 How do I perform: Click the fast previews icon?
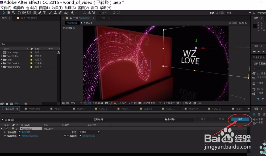[182, 103]
